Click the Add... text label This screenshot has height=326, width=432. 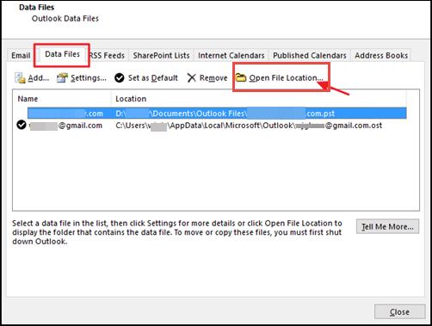39,78
